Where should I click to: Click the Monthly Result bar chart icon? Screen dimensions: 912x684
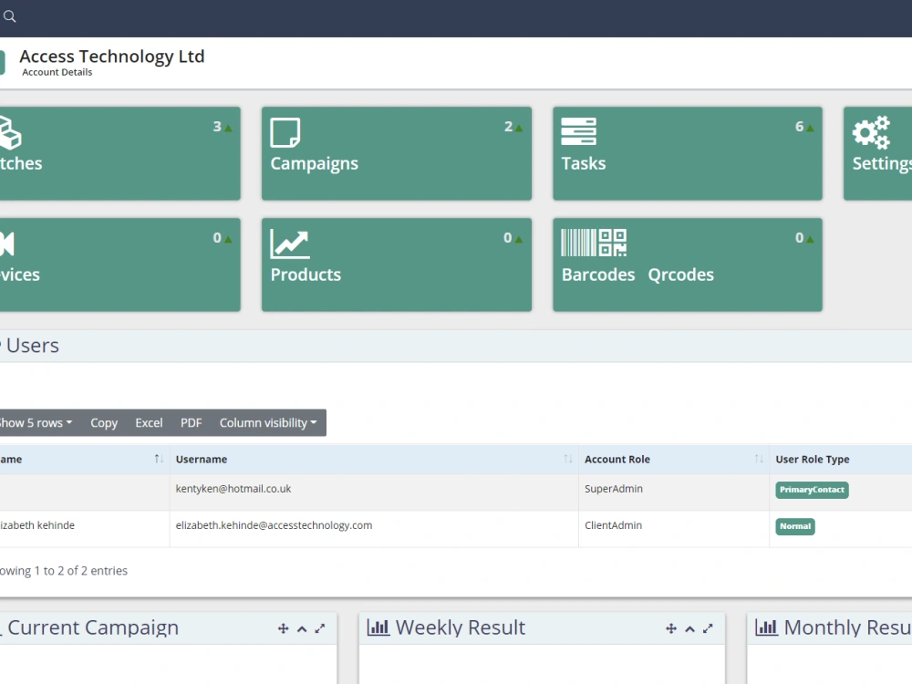pos(767,627)
